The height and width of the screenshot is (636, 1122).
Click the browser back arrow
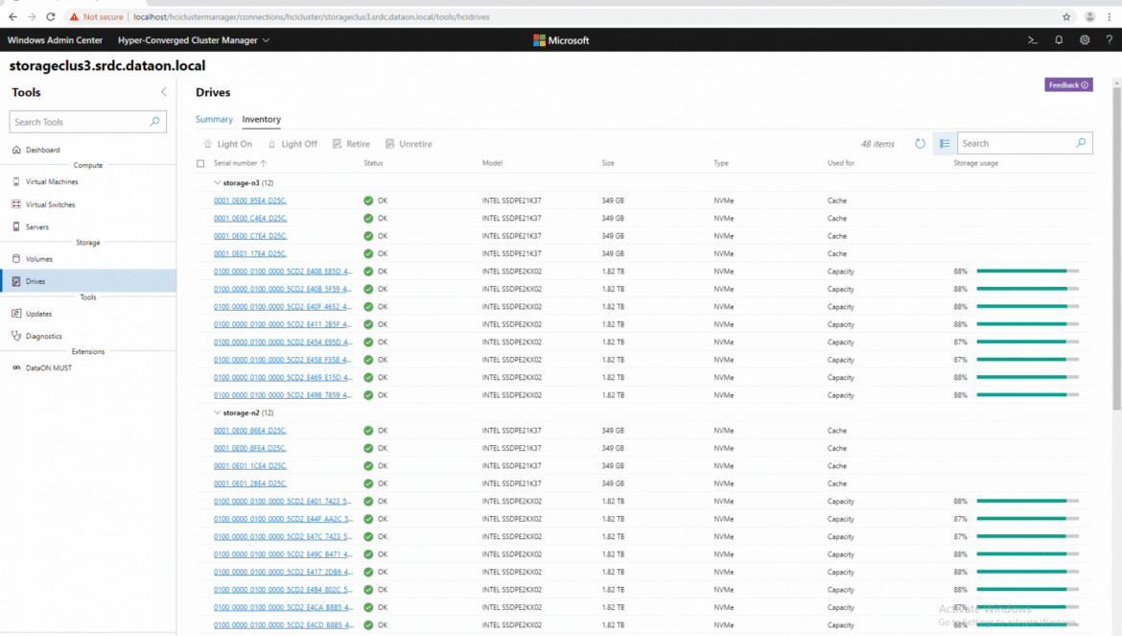pos(12,16)
